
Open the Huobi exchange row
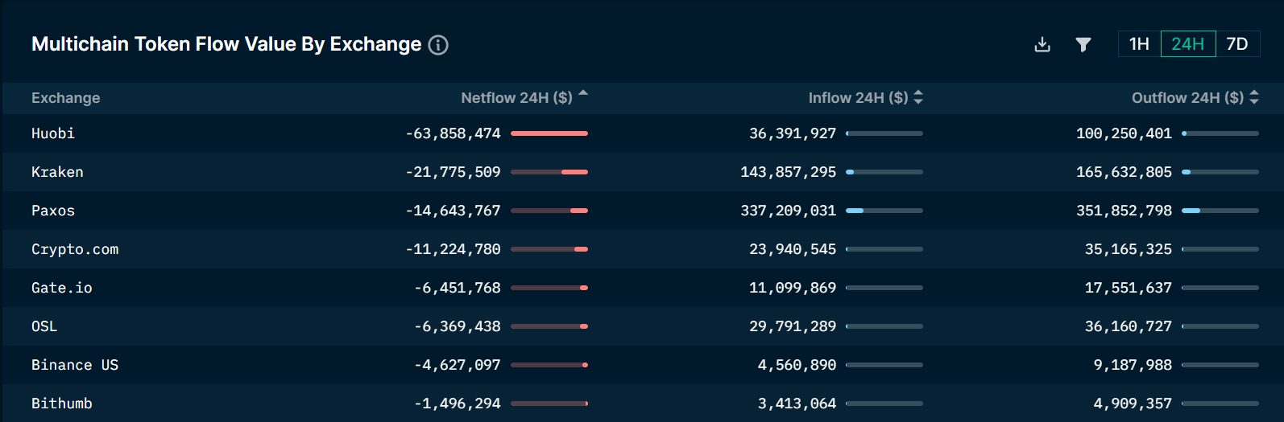click(642, 133)
